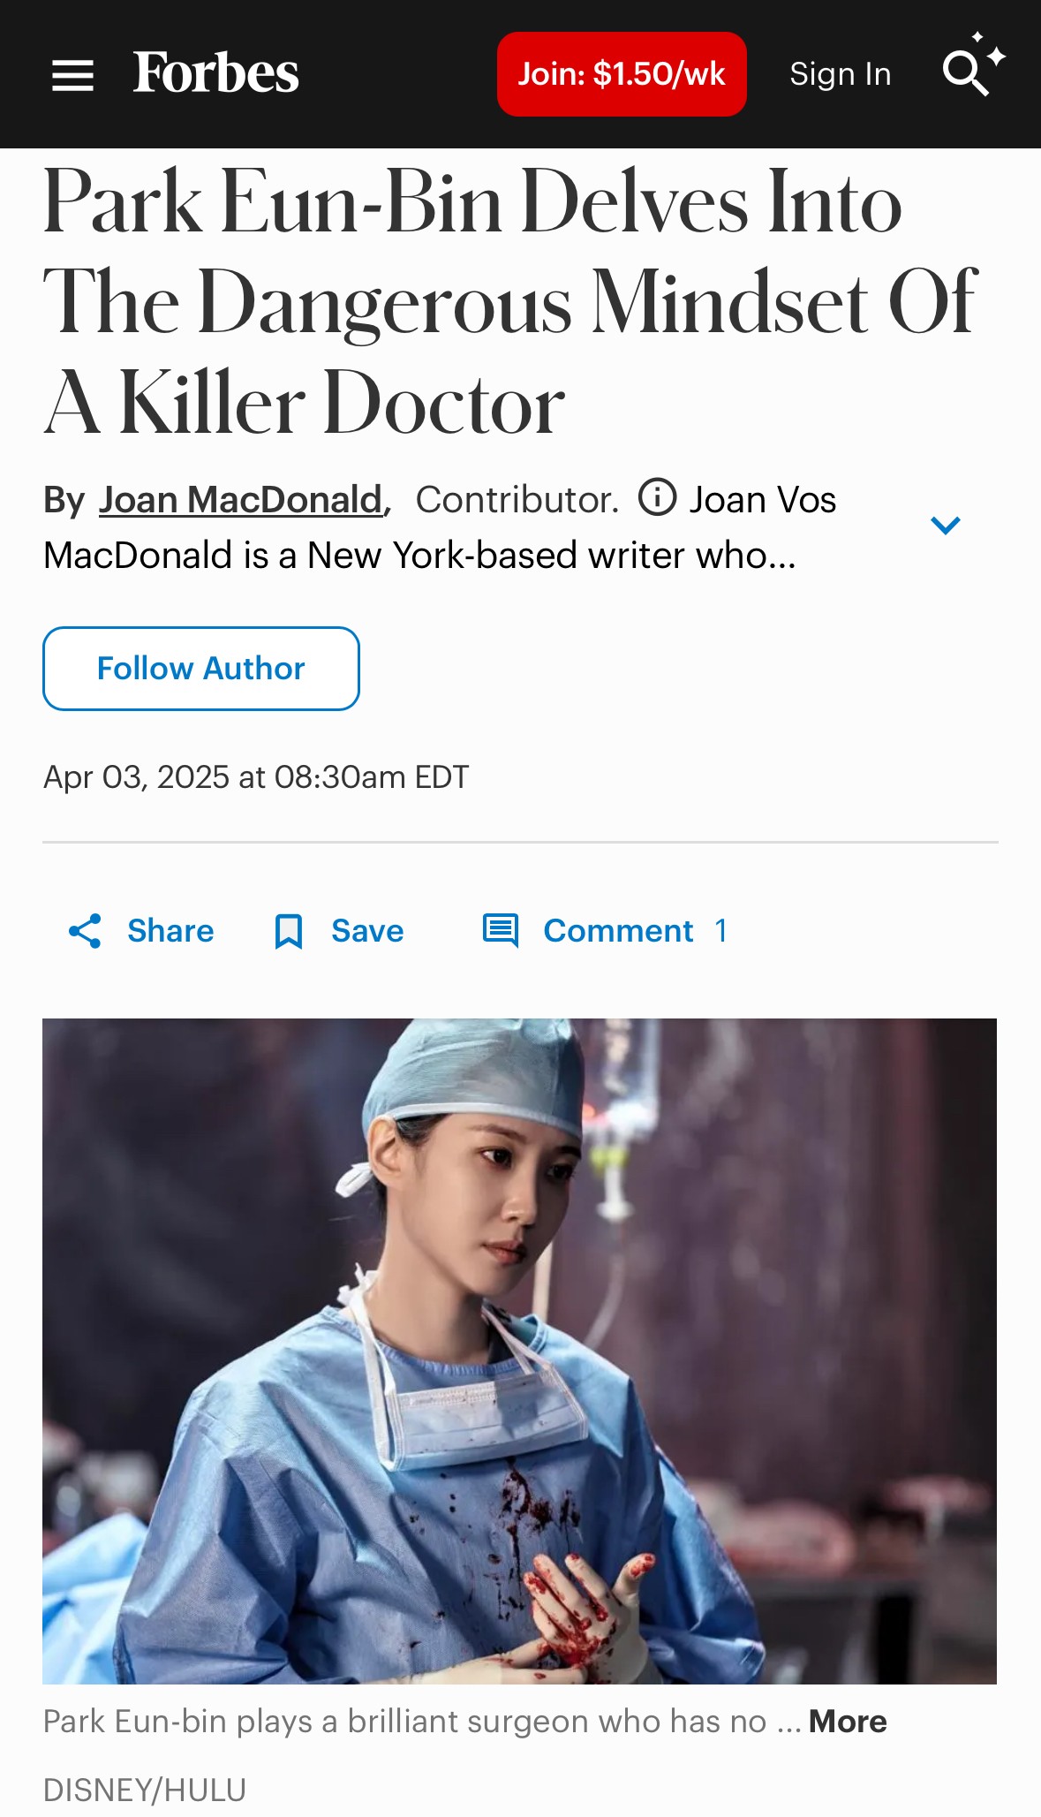This screenshot has height=1817, width=1041.
Task: Click the contributor info circle icon
Action: (657, 497)
